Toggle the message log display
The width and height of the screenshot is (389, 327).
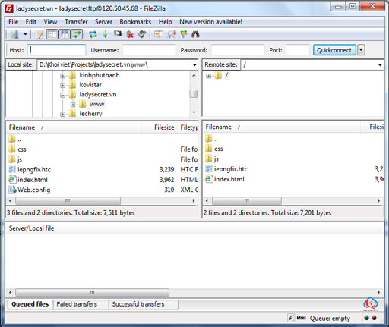pyautogui.click(x=40, y=34)
